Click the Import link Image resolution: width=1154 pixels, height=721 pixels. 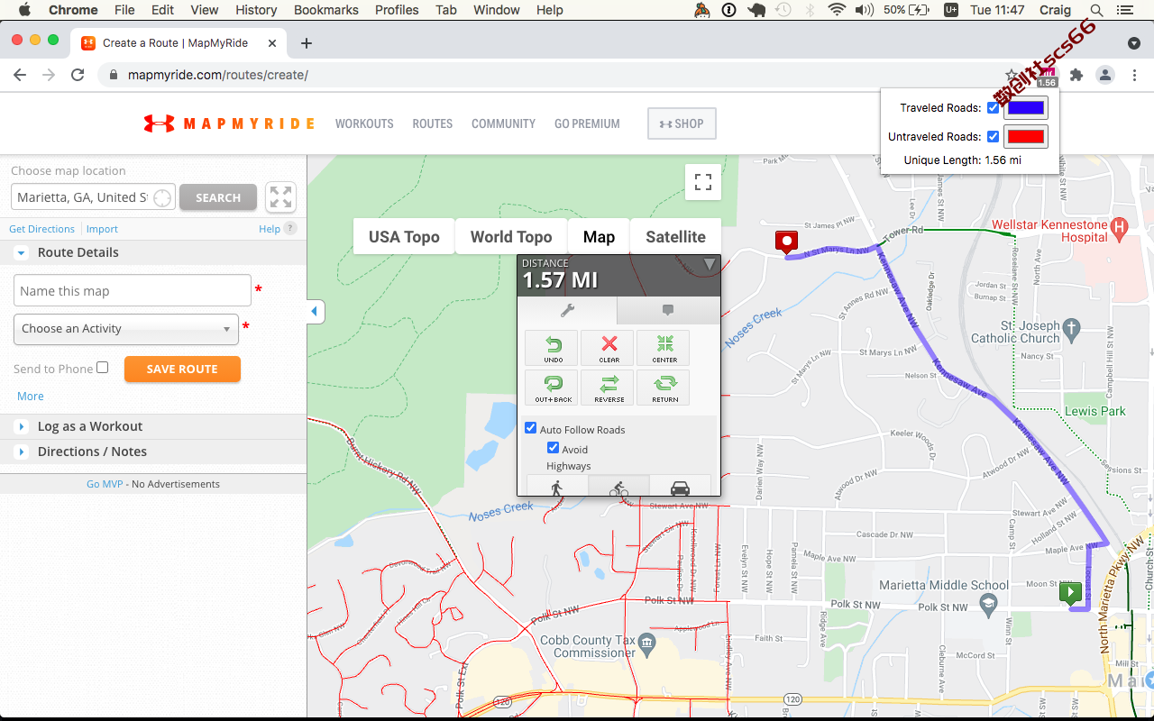pyautogui.click(x=102, y=229)
